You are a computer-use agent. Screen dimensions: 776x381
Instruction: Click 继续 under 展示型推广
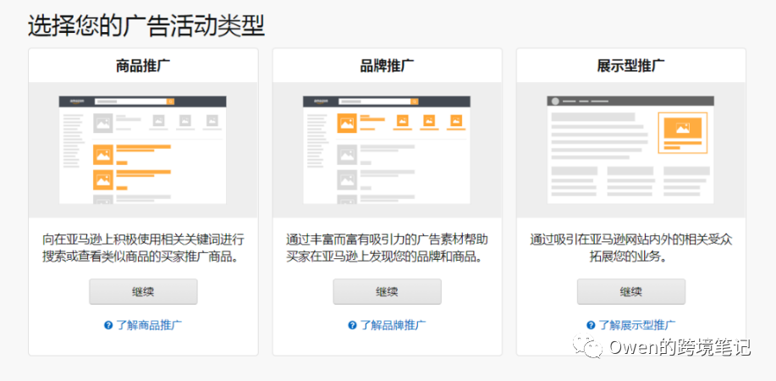pos(631,291)
